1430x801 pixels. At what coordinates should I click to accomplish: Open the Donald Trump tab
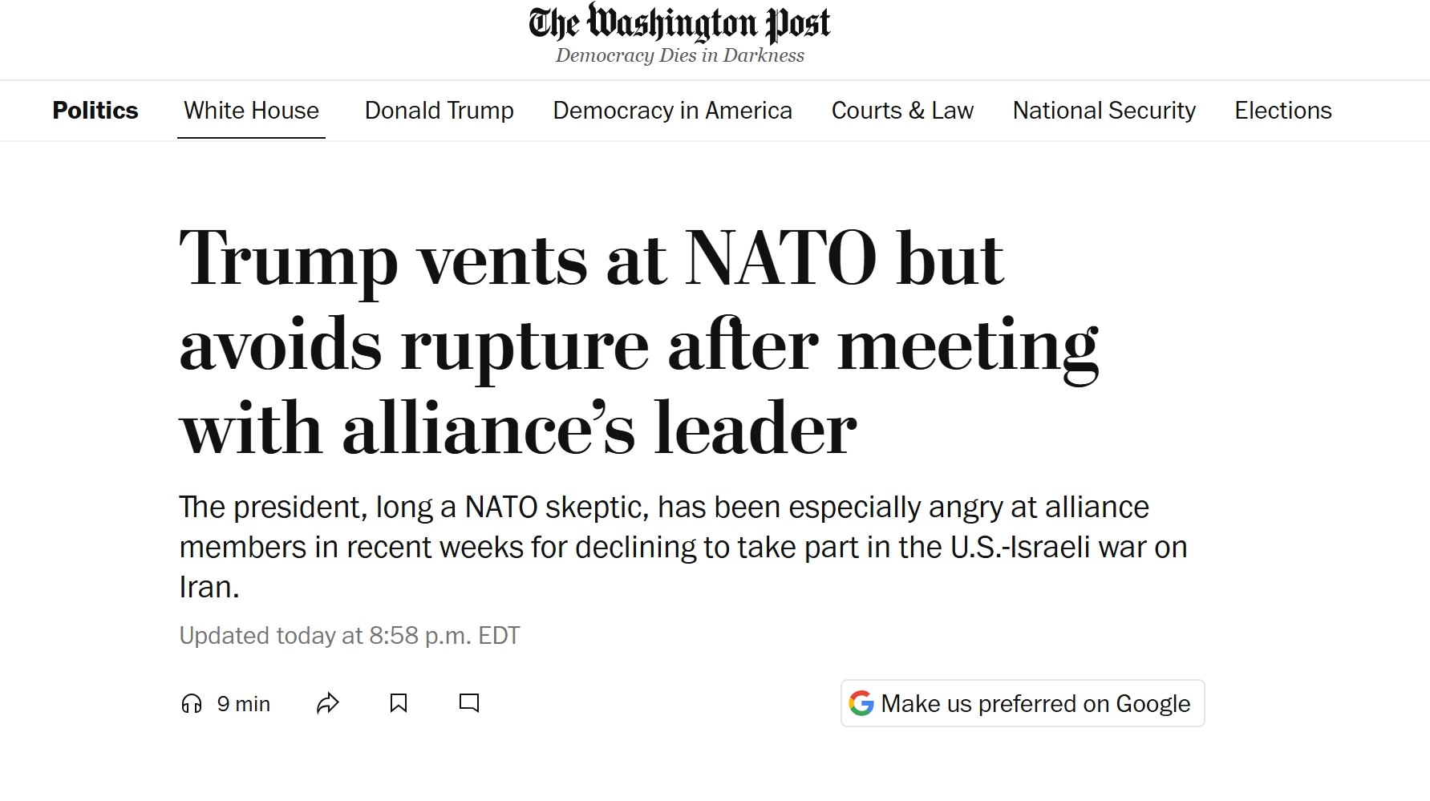tap(439, 111)
